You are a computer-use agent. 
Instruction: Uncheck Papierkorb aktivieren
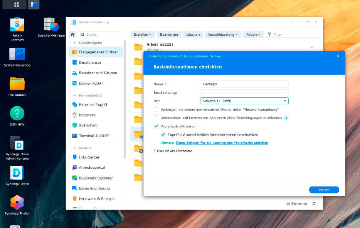click(x=156, y=126)
